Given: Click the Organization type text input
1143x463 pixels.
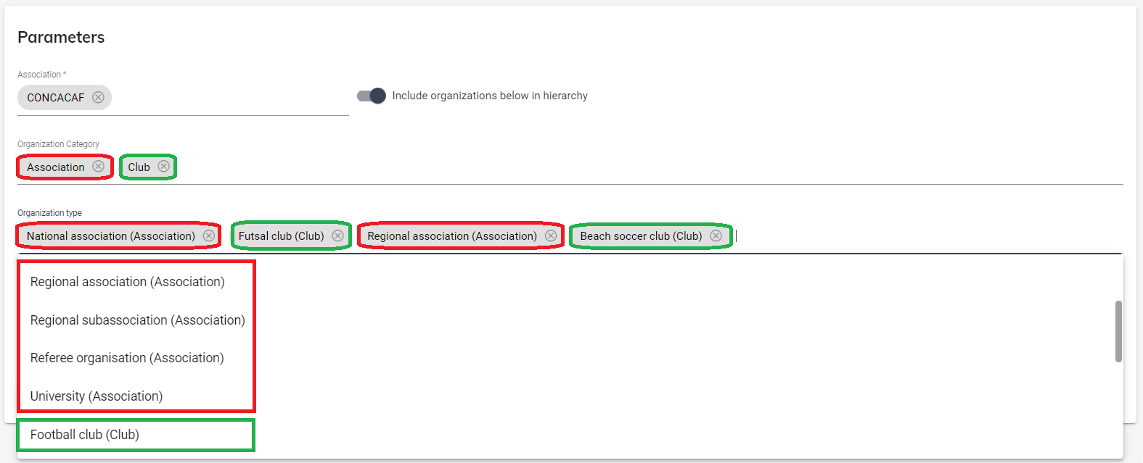Looking at the screenshot, I should [922, 236].
